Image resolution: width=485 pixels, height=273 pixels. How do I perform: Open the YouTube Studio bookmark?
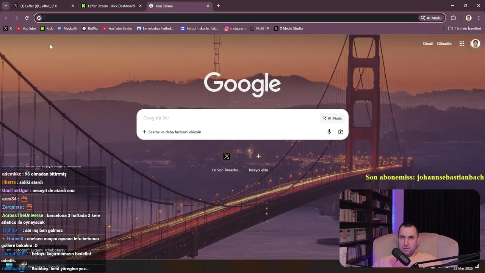pyautogui.click(x=117, y=28)
